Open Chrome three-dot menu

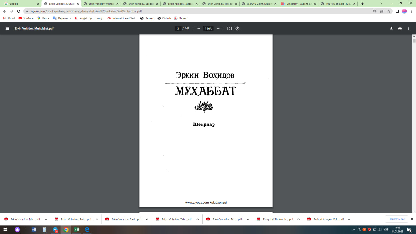click(411, 11)
